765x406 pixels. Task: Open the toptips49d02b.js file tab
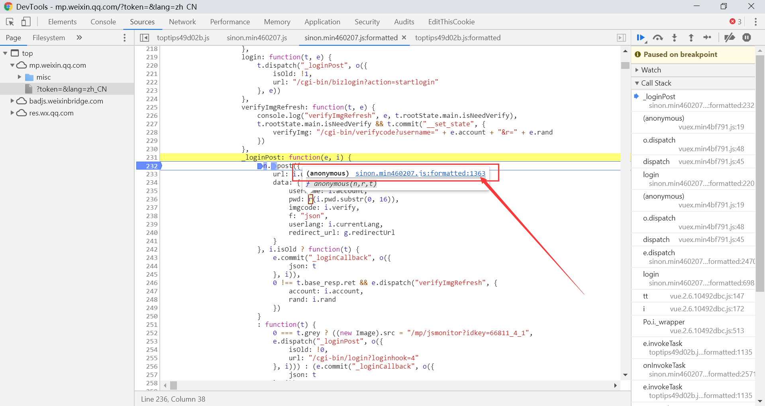[183, 38]
